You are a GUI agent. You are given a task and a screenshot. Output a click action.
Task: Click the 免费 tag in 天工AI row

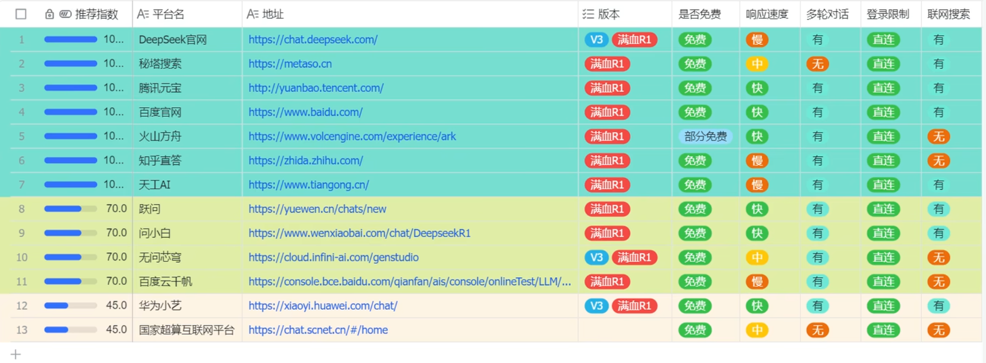point(695,185)
